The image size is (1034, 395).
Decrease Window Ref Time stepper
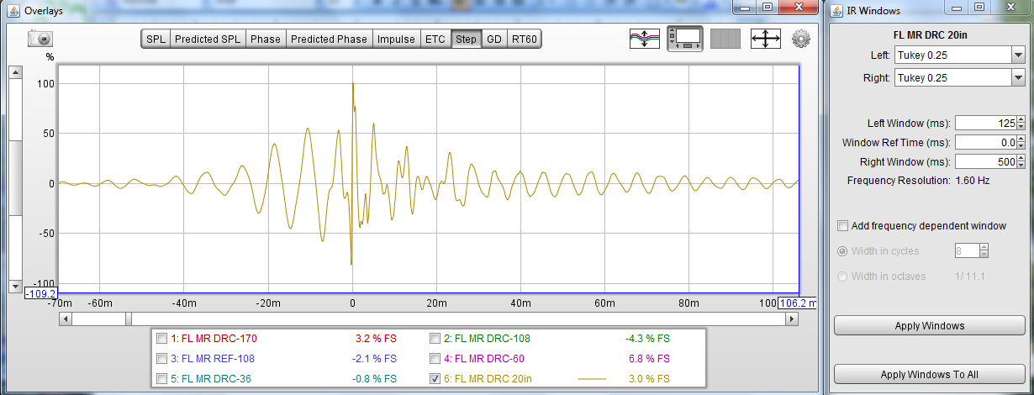[x=1021, y=146]
